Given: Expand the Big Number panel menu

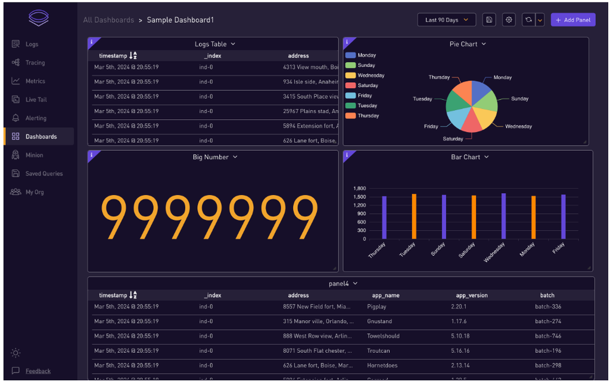Looking at the screenshot, I should coord(235,157).
